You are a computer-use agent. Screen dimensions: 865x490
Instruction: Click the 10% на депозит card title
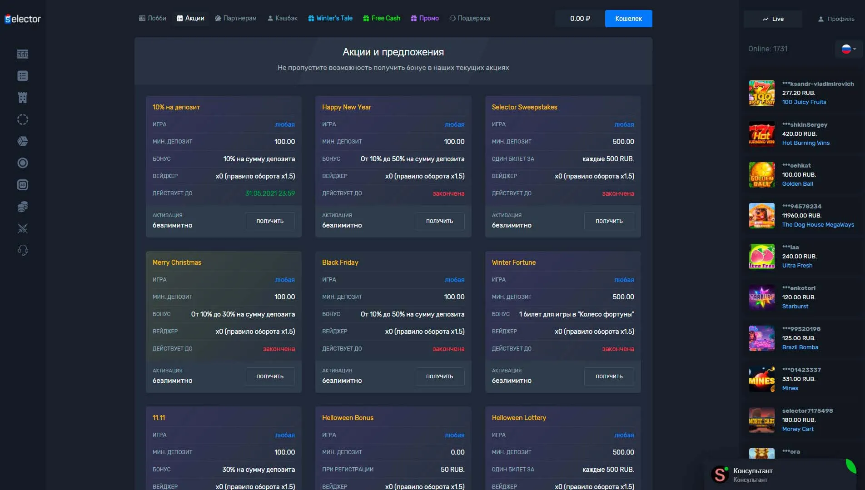176,107
